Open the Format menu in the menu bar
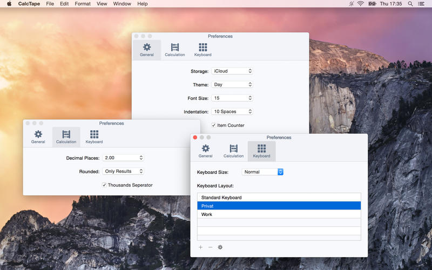 [x=83, y=4]
